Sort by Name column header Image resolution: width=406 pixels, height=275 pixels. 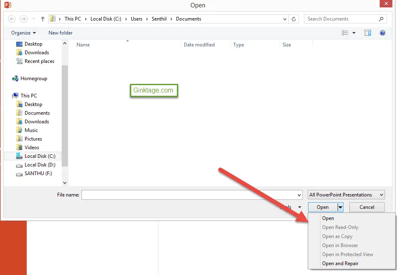coord(83,45)
